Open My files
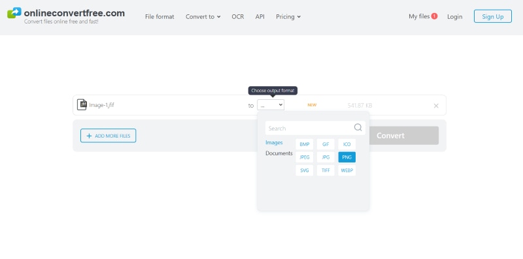 tap(419, 16)
